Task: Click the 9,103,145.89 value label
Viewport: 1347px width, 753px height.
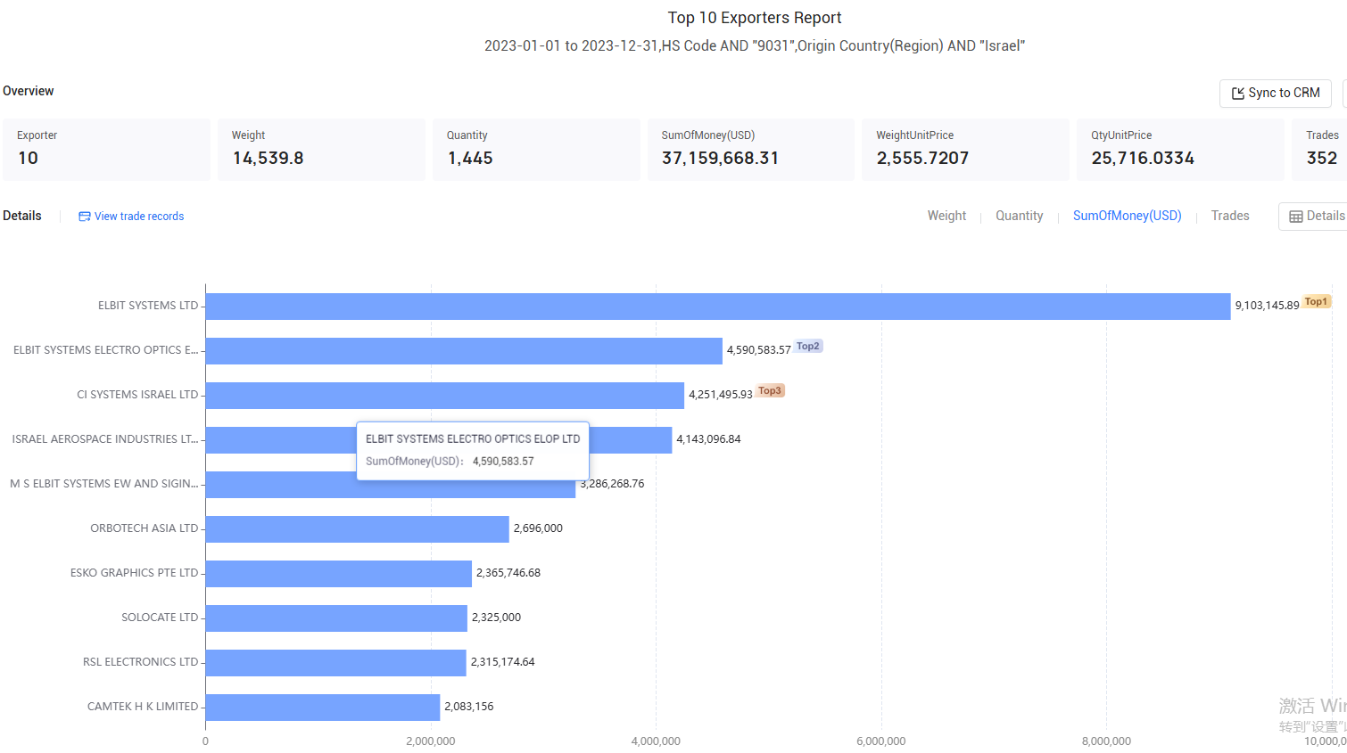Action: point(1267,306)
